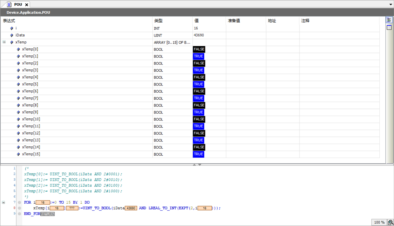Viewport: 394px width, 226px height.
Task: Click the variable icon of xTemp[12]
Action: pos(18,133)
